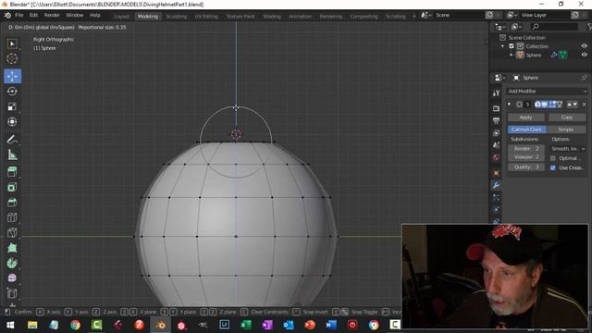Open Physics properties tab
592x333 pixels.
coord(496,210)
